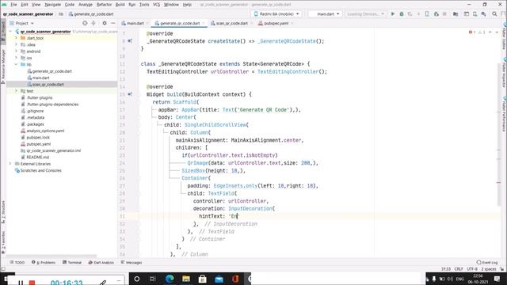Open File Explorer from the taskbar
507x285 pixels.
pyautogui.click(x=186, y=279)
